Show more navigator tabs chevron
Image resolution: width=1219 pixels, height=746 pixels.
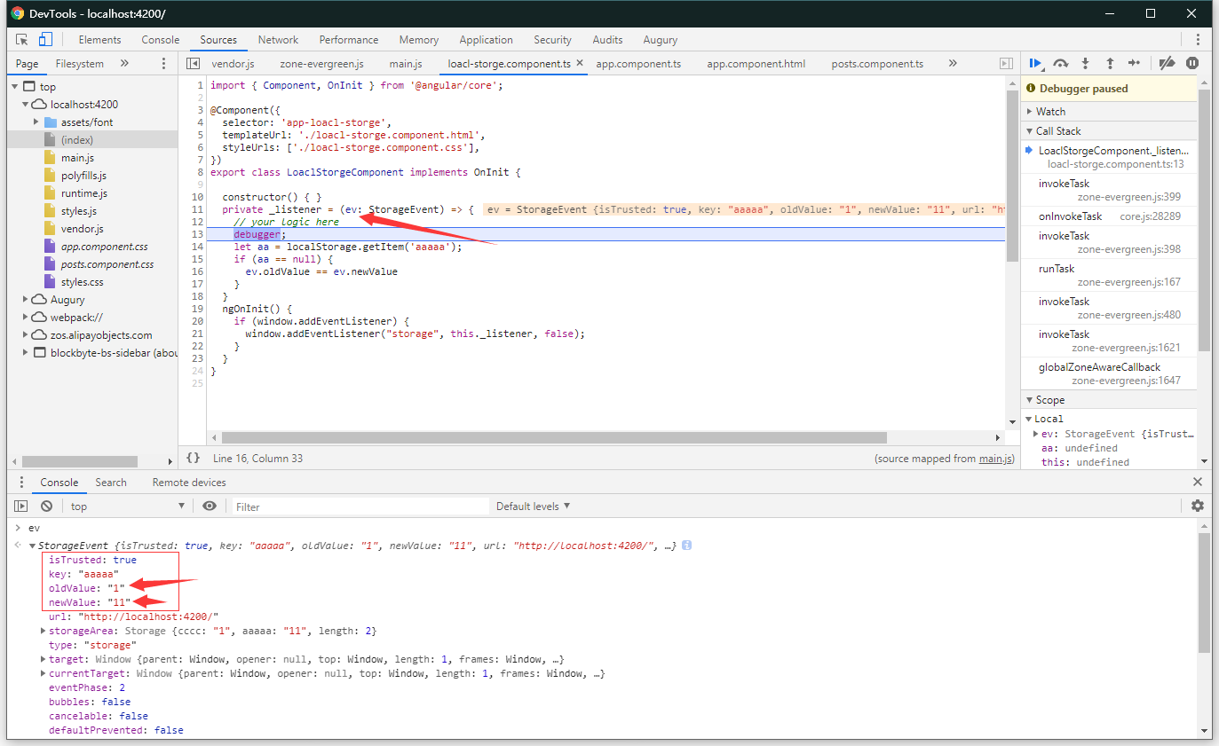pyautogui.click(x=124, y=63)
